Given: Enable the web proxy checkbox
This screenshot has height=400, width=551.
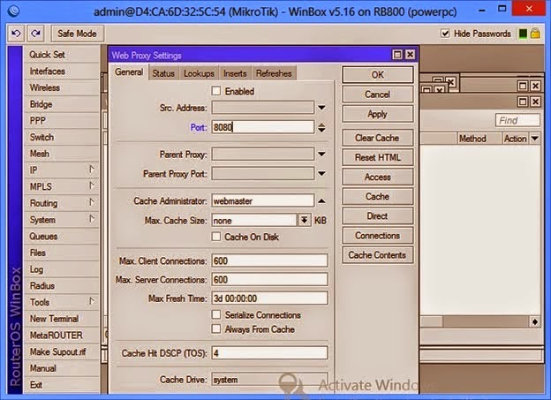Looking at the screenshot, I should (216, 91).
